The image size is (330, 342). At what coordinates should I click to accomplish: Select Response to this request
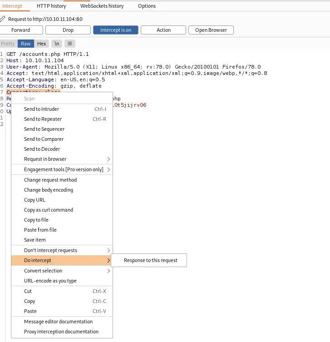click(x=150, y=260)
